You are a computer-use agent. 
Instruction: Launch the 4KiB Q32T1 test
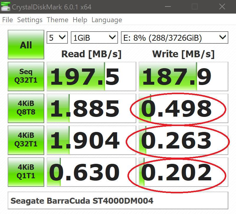(26, 140)
